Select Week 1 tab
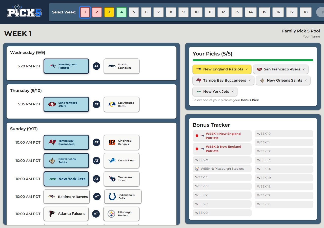The image size is (324, 228). pos(85,12)
